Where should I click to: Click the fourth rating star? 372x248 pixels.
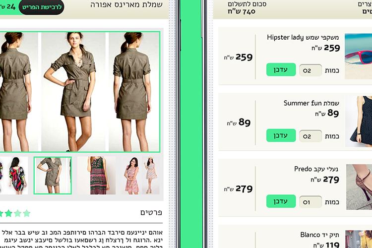point(27,213)
